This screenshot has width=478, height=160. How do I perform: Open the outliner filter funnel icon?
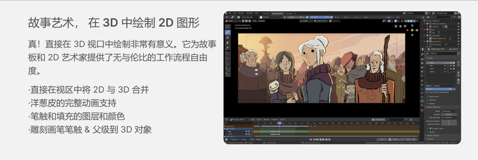click(x=455, y=17)
